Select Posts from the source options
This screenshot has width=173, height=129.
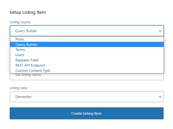[x=20, y=39]
